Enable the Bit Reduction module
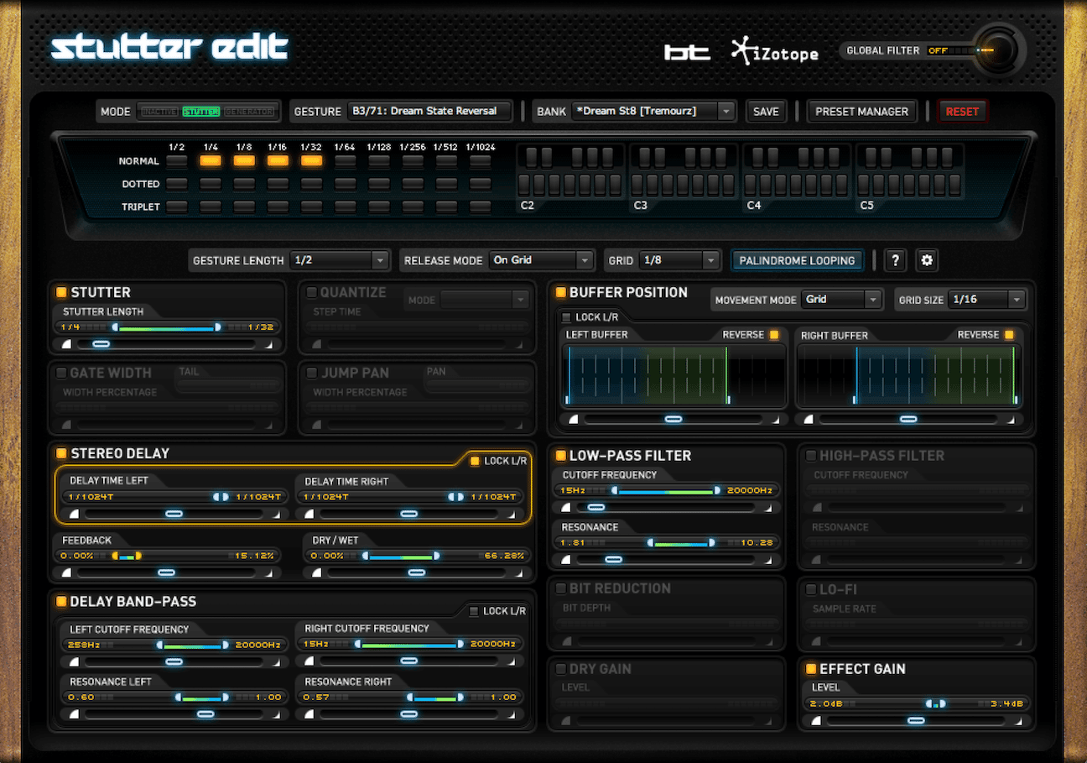This screenshot has width=1087, height=763. click(x=560, y=588)
